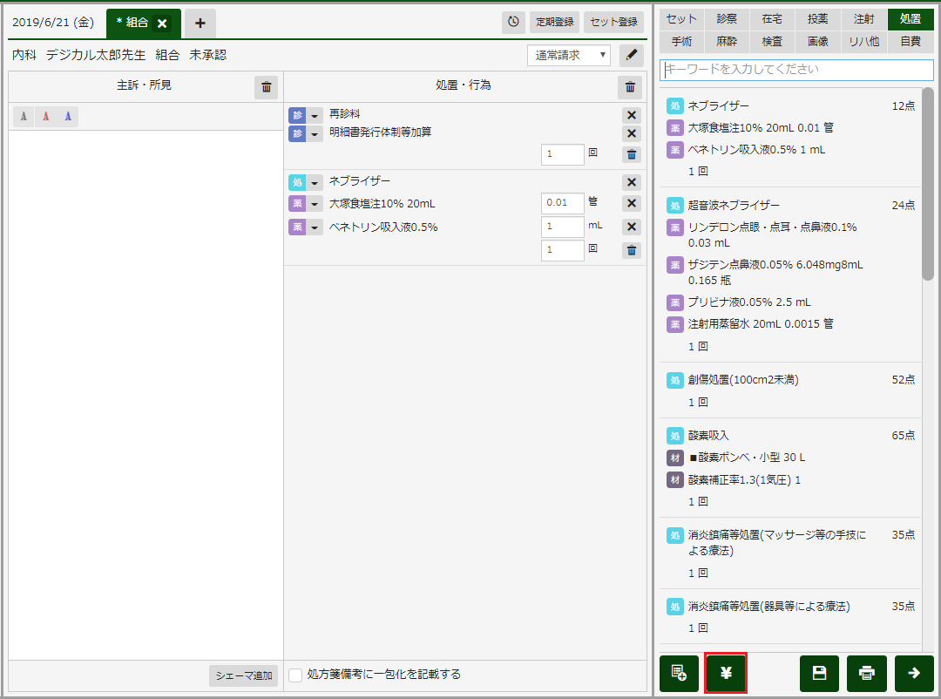This screenshot has width=941, height=699.
Task: Click the 定期登録 button
Action: (x=554, y=22)
